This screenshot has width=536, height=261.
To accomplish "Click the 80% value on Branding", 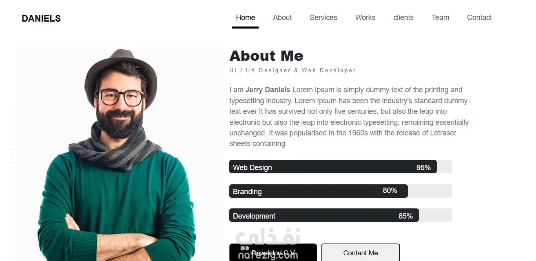I will click(x=390, y=190).
